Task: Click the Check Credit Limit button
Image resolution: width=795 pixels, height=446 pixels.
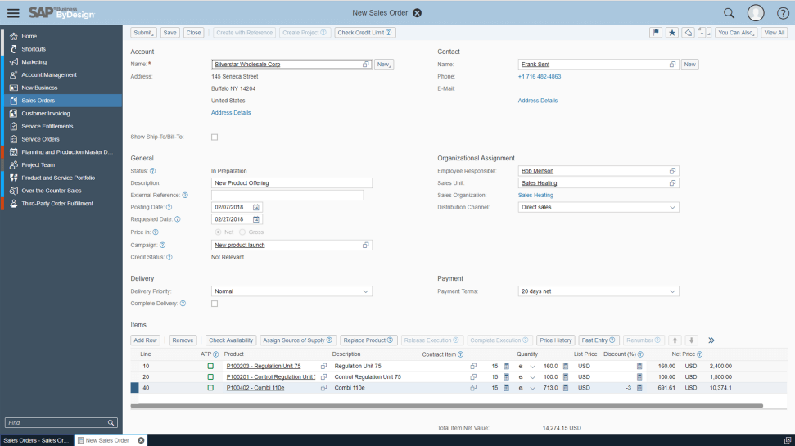Action: point(365,33)
